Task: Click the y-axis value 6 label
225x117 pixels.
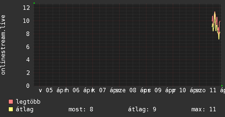Action: click(x=28, y=47)
